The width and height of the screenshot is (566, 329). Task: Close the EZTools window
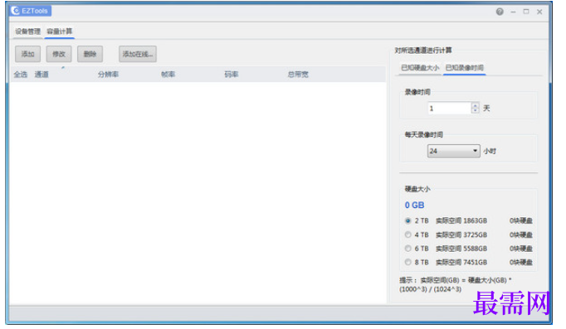pyautogui.click(x=539, y=12)
